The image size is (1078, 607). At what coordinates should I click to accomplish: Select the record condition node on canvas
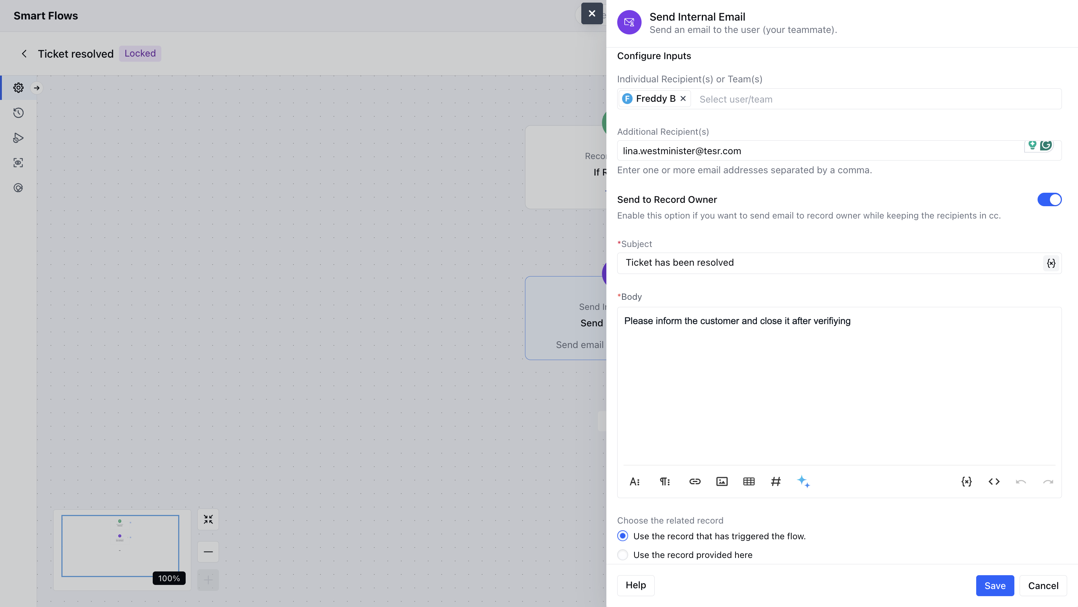pos(566,167)
